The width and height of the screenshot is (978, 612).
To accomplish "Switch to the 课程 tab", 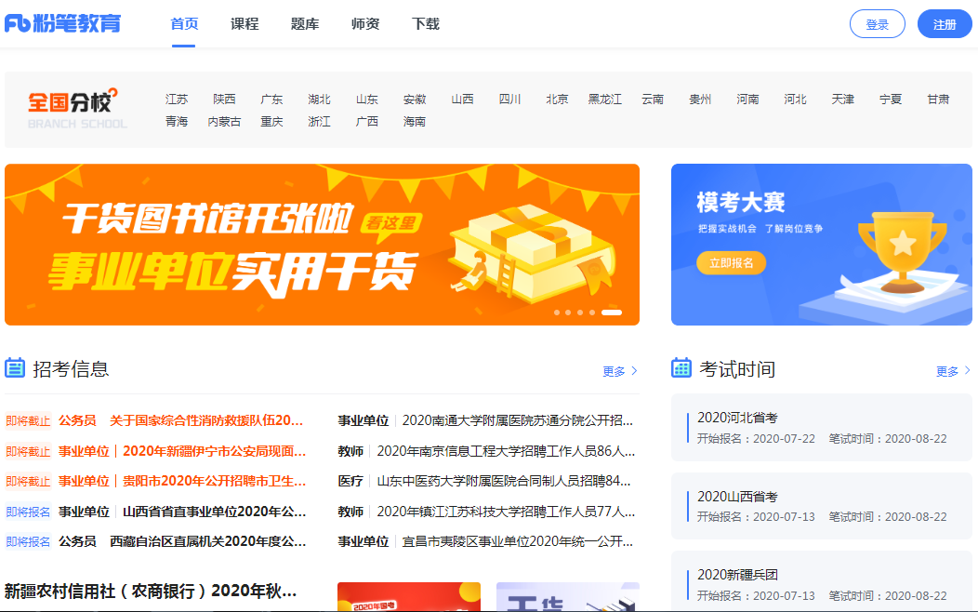I will (243, 23).
